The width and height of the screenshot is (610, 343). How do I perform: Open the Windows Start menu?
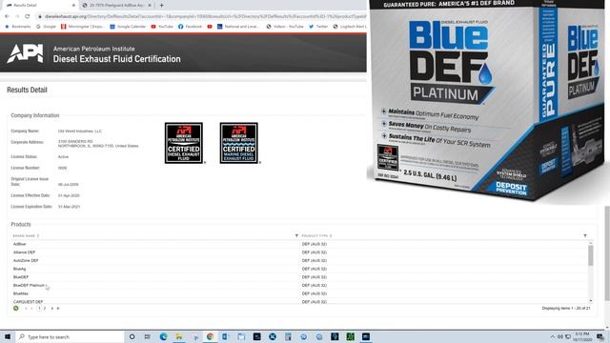point(8,336)
